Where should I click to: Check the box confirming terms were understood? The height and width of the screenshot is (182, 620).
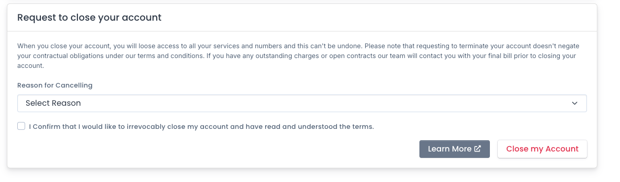(21, 126)
